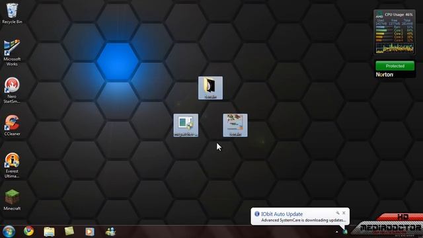Click the CPU usage history graph
The image size is (423, 238).
pyautogui.click(x=395, y=48)
